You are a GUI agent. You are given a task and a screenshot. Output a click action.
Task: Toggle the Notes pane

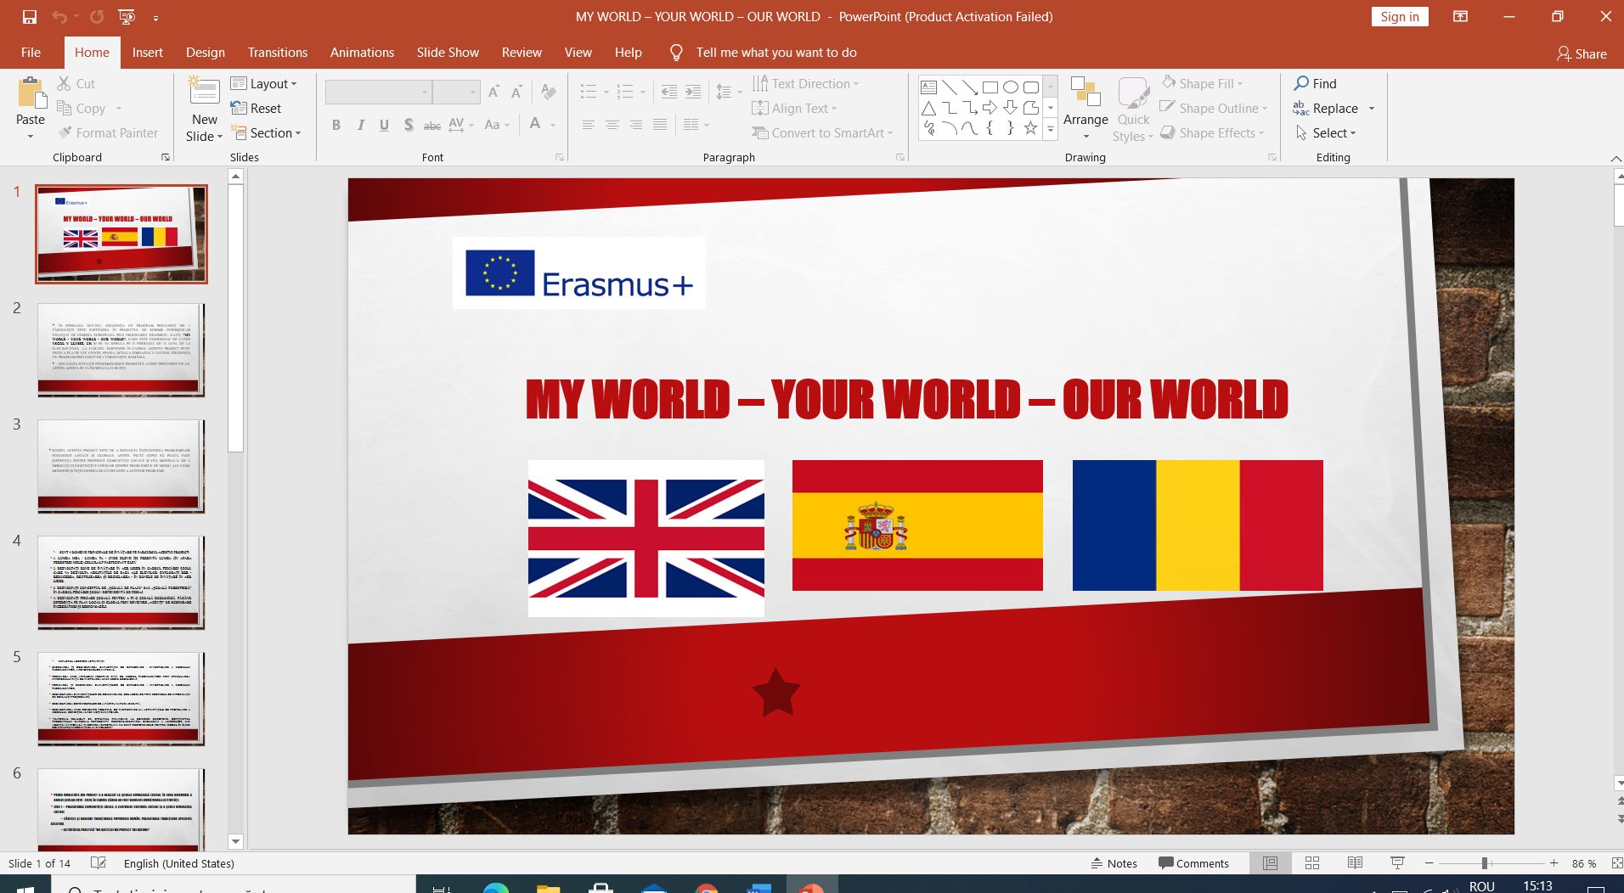(x=1114, y=863)
